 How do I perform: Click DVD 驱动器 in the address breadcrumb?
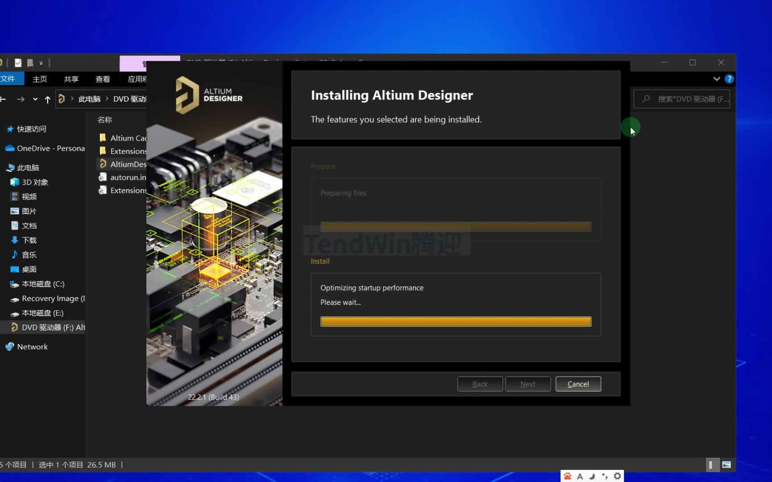[x=129, y=99]
